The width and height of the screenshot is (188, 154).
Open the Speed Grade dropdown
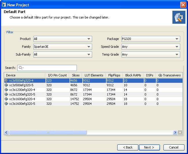pyautogui.click(x=151, y=47)
